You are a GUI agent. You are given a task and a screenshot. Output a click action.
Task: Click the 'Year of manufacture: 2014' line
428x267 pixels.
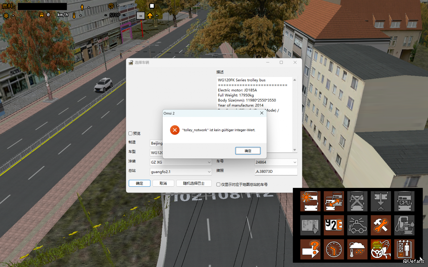click(241, 105)
